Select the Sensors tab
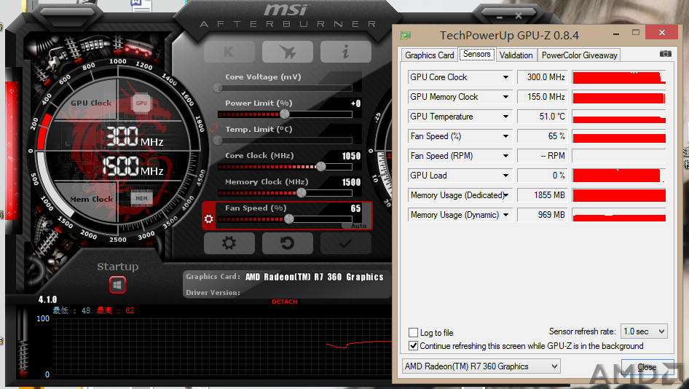This screenshot has height=389, width=689. (477, 54)
